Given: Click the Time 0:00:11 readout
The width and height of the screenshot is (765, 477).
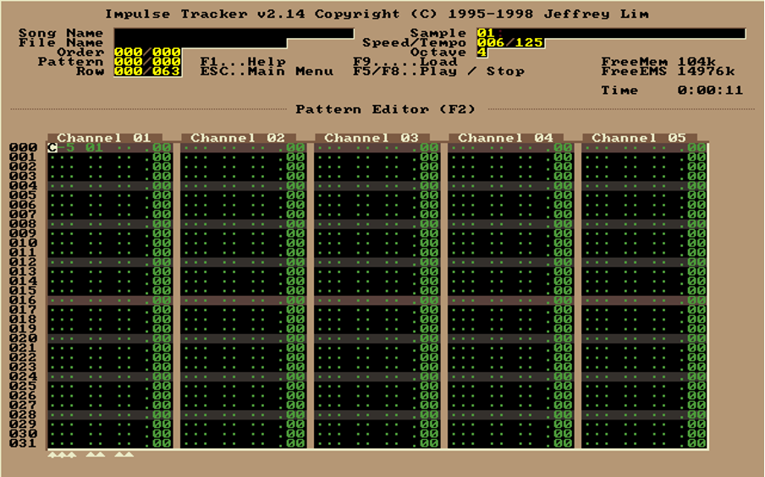Looking at the screenshot, I should (x=672, y=90).
